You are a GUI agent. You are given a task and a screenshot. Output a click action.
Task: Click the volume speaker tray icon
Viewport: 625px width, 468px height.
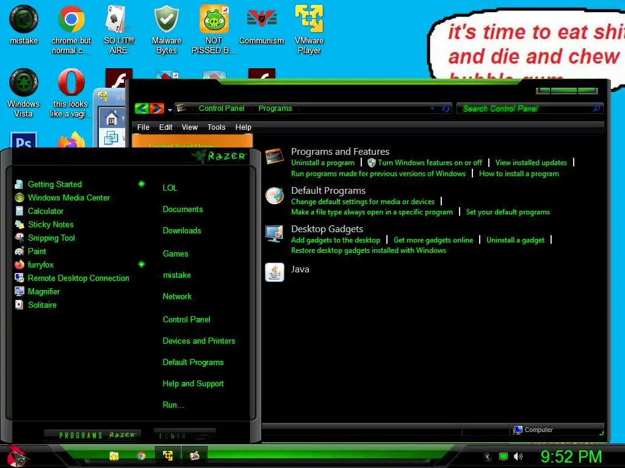coord(518,456)
